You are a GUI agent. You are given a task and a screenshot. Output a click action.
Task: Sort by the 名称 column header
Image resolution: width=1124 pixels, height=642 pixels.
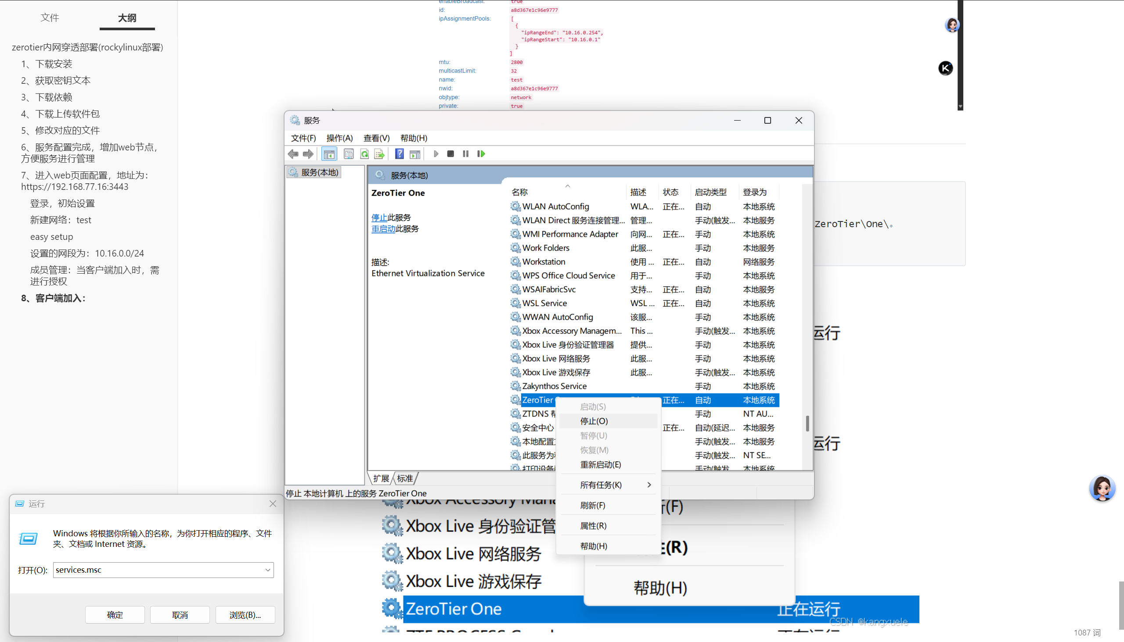(x=520, y=192)
